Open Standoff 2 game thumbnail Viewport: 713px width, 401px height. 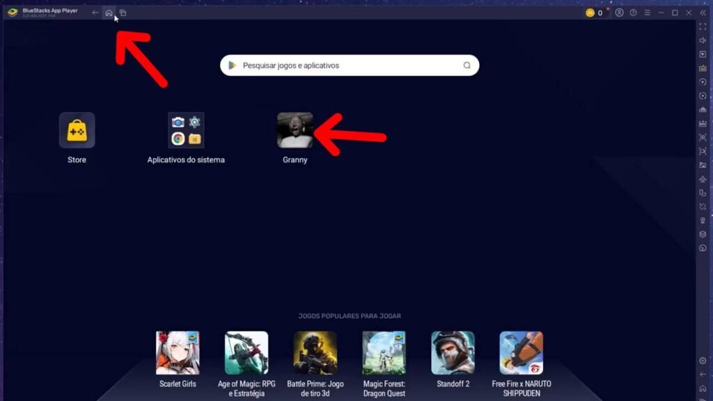453,353
